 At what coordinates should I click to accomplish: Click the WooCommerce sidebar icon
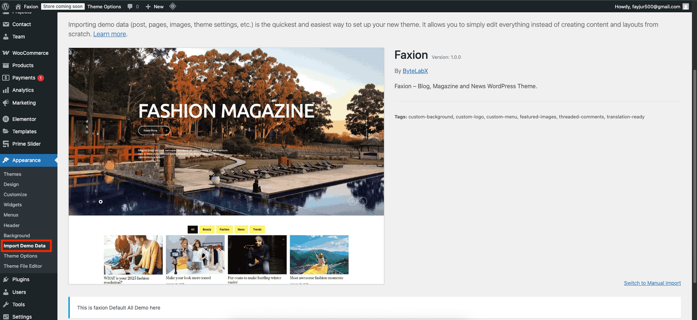pyautogui.click(x=6, y=53)
